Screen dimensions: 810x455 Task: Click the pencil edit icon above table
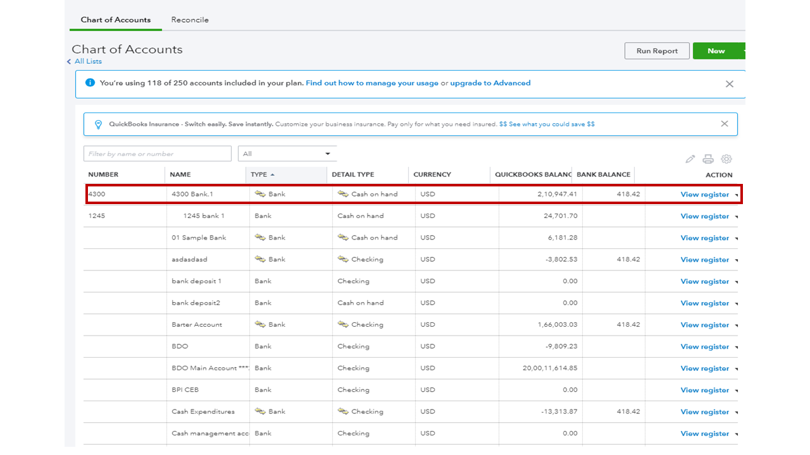point(690,159)
